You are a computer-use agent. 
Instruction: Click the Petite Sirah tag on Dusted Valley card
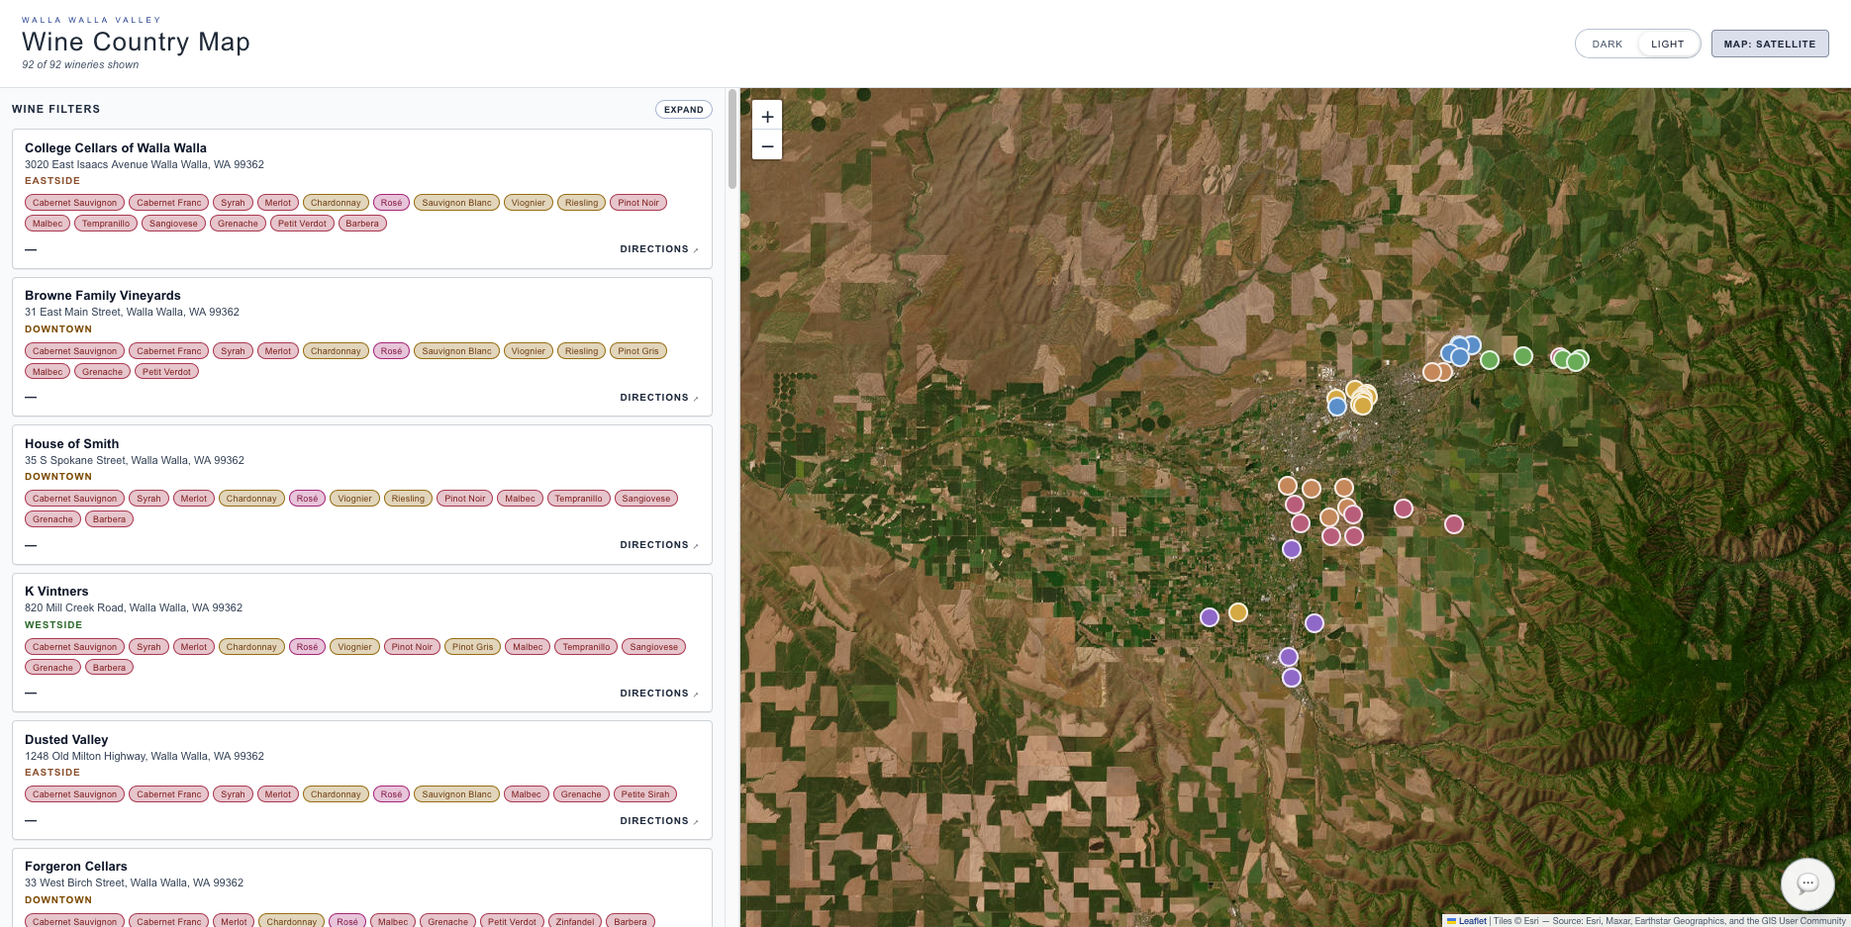click(x=645, y=794)
